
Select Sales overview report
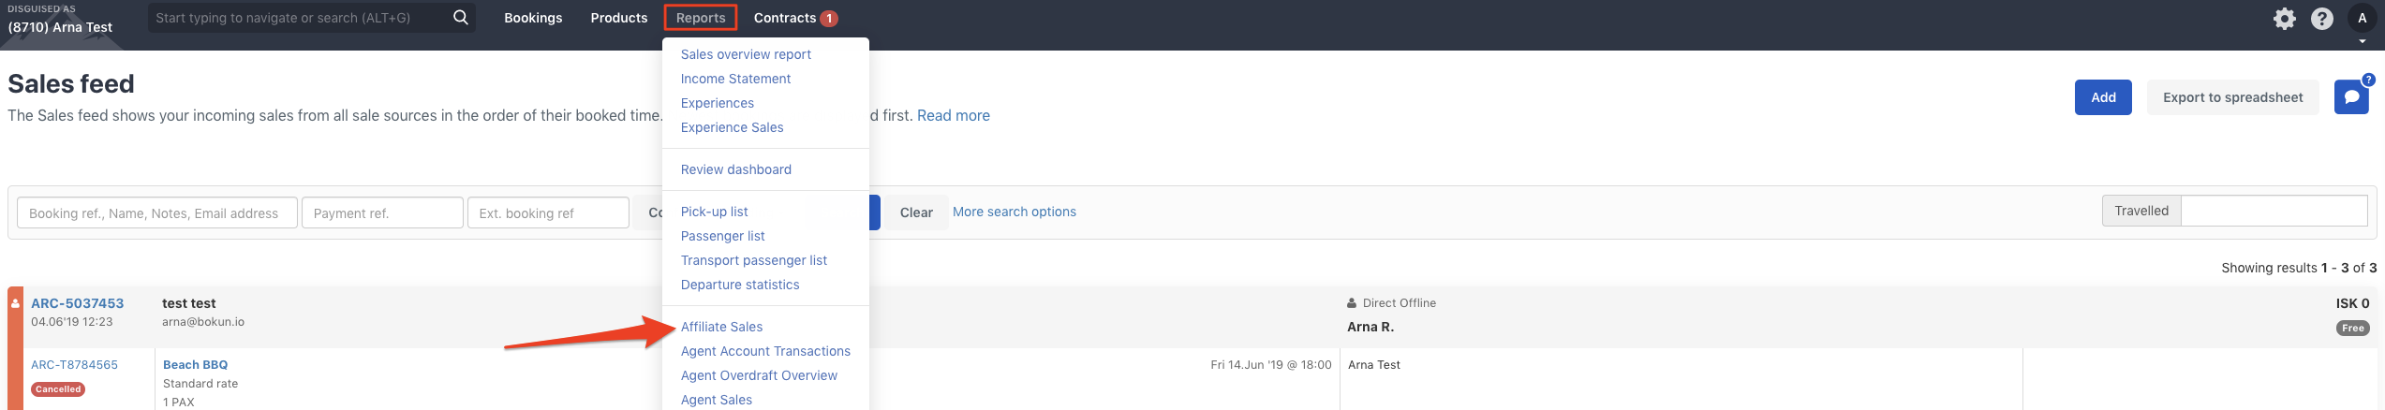(746, 54)
